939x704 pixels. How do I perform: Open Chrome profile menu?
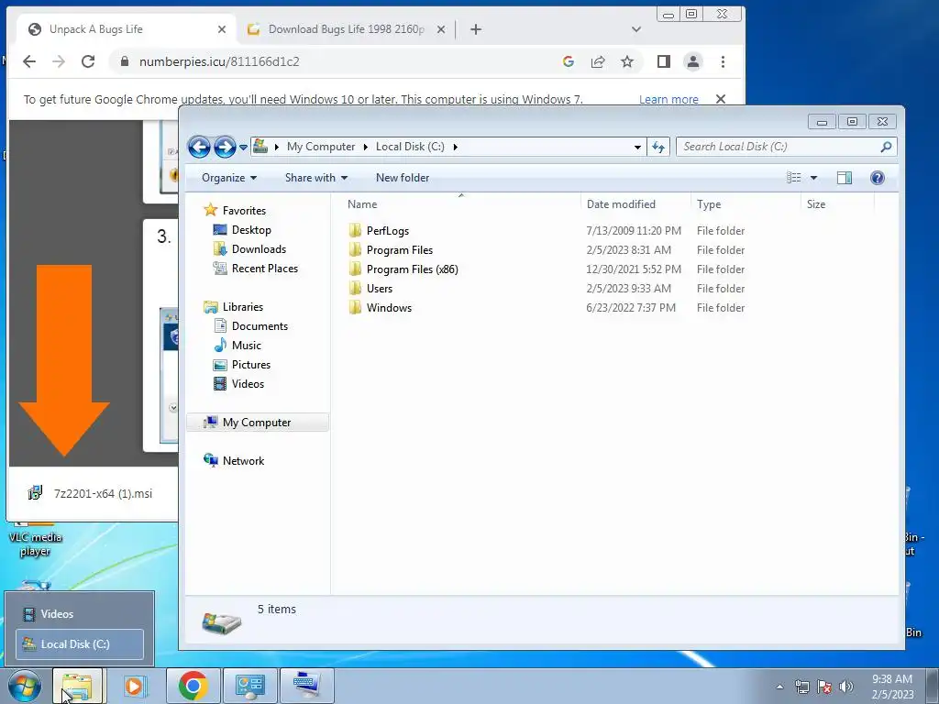(693, 61)
